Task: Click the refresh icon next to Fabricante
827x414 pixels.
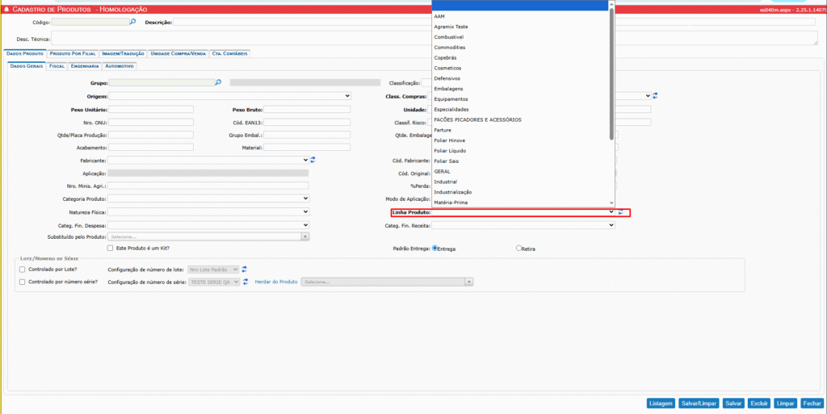Action: point(313,160)
